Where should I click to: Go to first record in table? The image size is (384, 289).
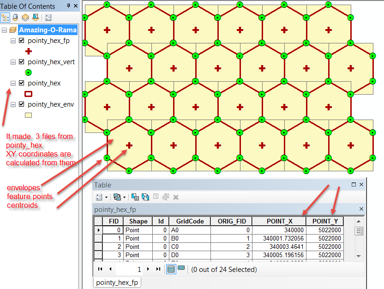[100, 269]
